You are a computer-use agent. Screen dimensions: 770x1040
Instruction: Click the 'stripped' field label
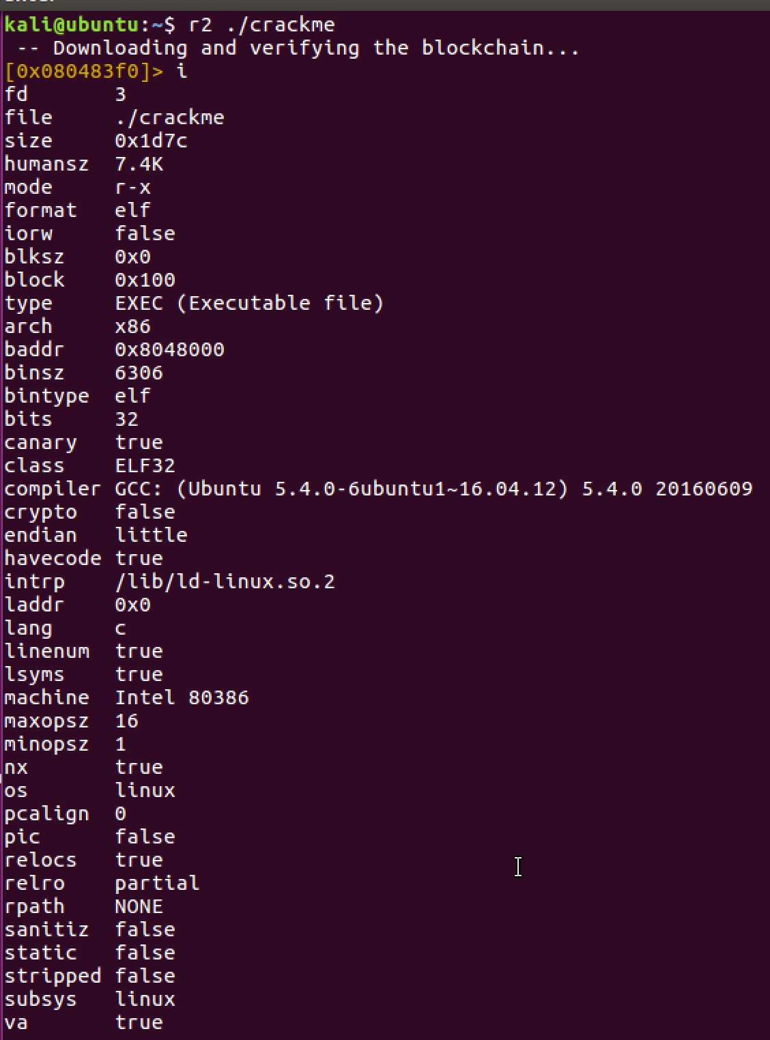tap(53, 976)
